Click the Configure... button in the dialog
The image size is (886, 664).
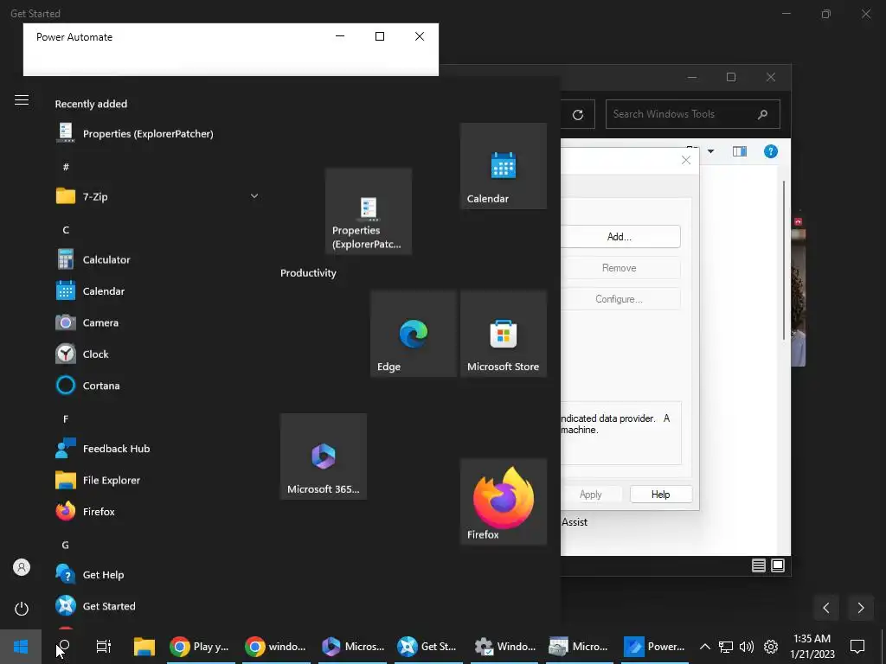click(x=620, y=298)
